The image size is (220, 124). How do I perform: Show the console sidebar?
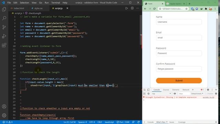click(x=144, y=94)
